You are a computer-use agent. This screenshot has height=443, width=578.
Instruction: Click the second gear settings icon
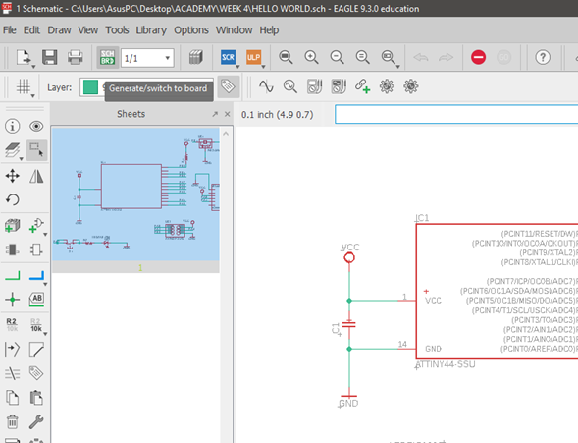[410, 86]
